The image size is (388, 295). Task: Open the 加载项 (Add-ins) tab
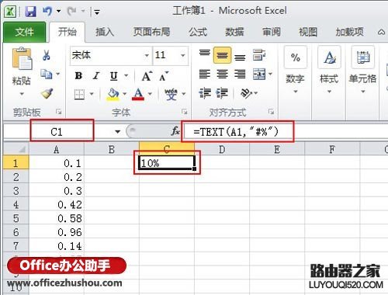pos(349,32)
